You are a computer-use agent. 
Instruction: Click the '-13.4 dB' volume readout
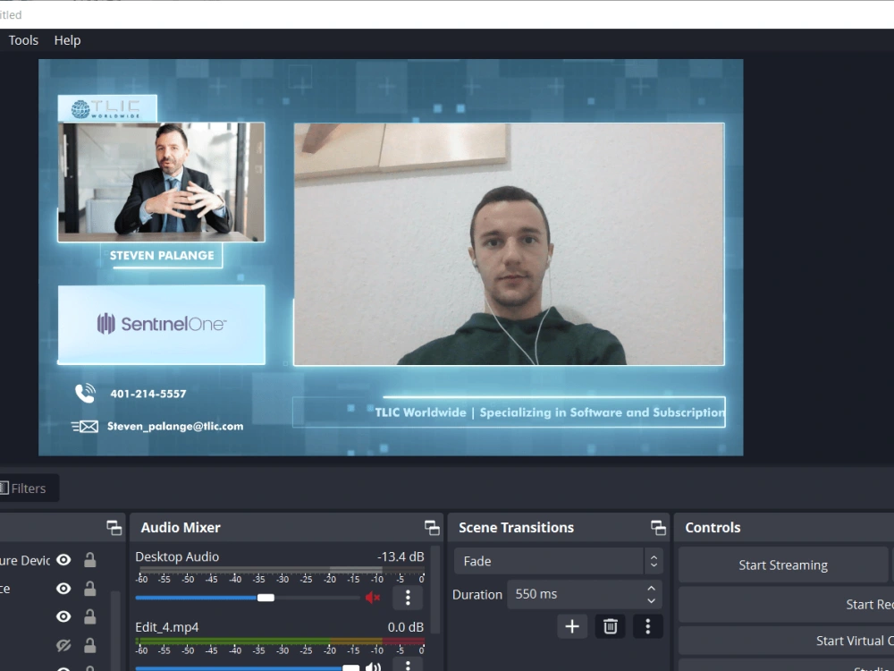401,556
